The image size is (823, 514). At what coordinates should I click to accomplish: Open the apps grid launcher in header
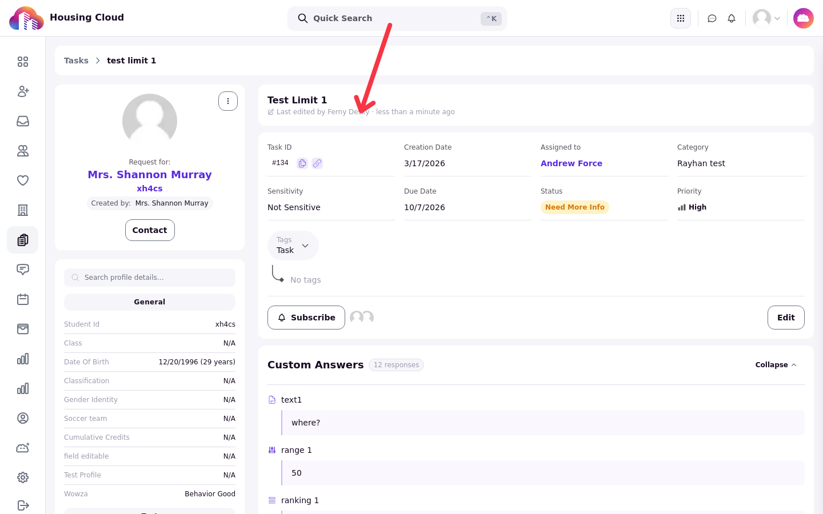[681, 18]
